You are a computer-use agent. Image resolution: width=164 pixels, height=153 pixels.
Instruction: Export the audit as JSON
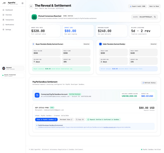tap(138, 6)
